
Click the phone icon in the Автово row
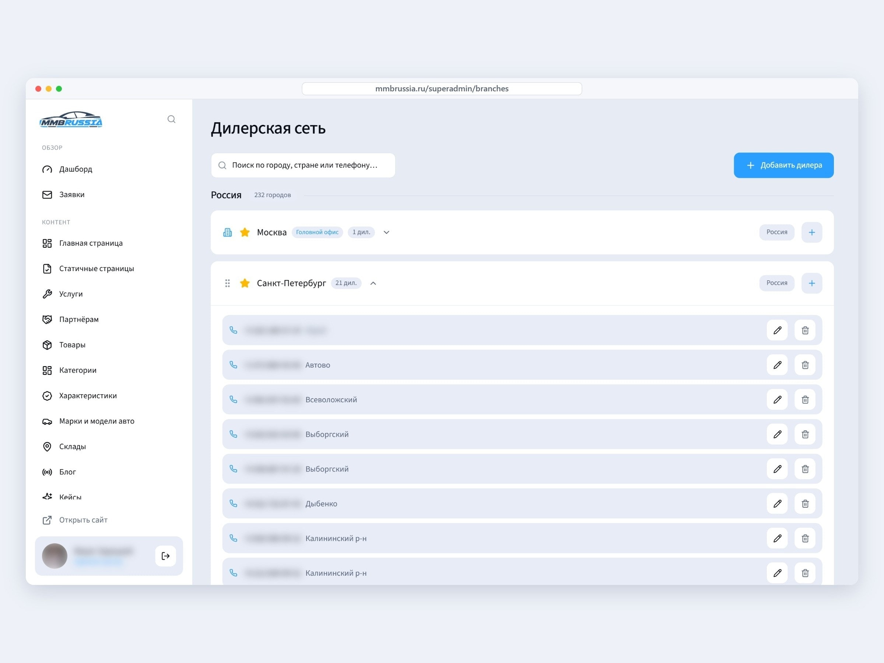click(x=234, y=365)
